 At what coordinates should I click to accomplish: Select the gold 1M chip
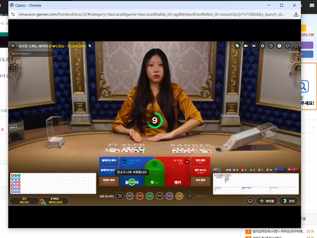click(179, 196)
